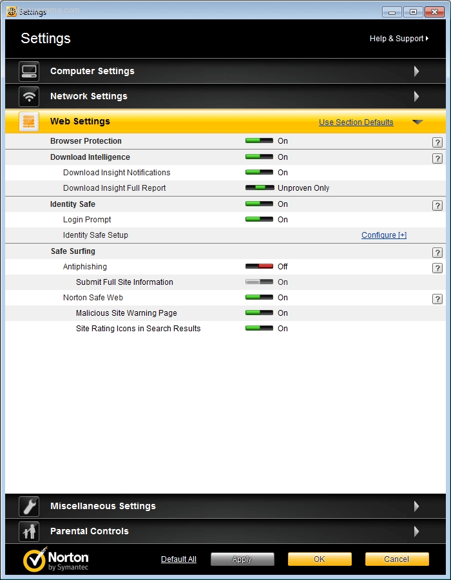Screen dimensions: 451x580
Task: Expand Parental Controls arrow
Action: (x=417, y=532)
